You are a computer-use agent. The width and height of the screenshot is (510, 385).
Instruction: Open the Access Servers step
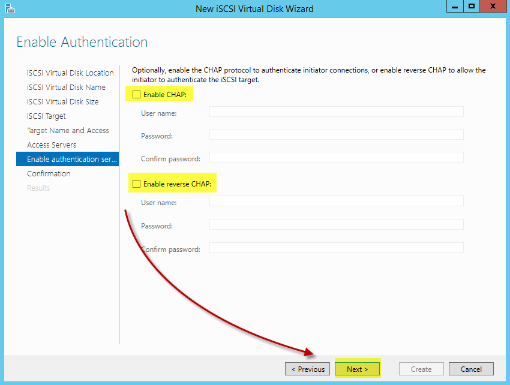point(52,145)
